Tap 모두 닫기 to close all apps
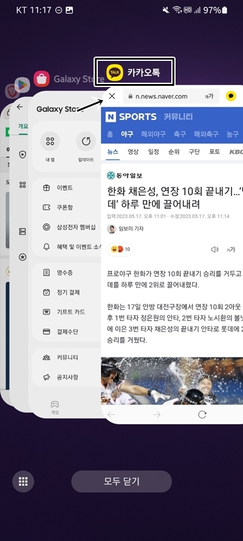This screenshot has width=243, height=541. (x=122, y=481)
